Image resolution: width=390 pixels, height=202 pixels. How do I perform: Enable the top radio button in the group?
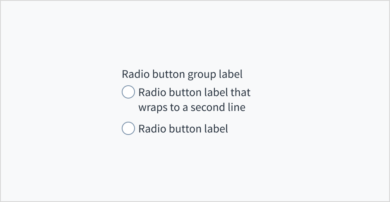click(x=128, y=92)
